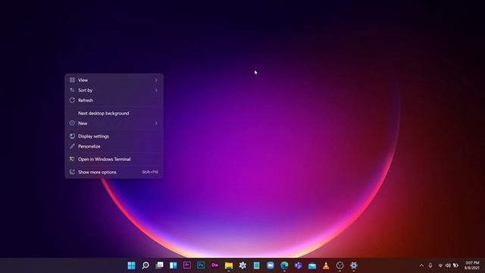Open OBS Studio from taskbar
Image resolution: width=485 pixels, height=273 pixels.
(x=339, y=265)
